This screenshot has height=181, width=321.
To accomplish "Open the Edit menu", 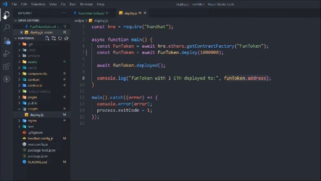I will pos(24,4).
